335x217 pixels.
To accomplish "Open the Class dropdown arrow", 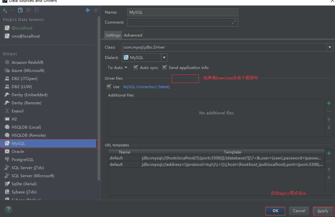I will click(x=330, y=47).
